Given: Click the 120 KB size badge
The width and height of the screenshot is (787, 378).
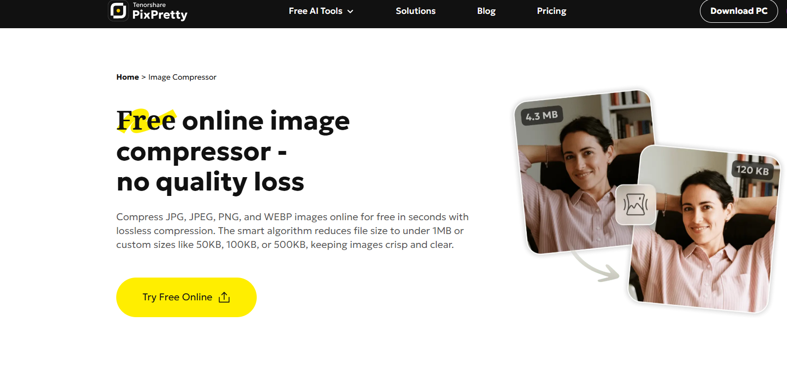Looking at the screenshot, I should click(752, 170).
